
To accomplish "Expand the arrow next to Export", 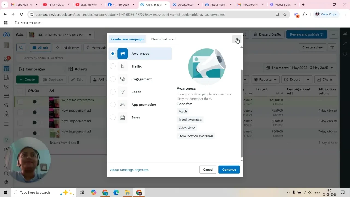I will pos(308,80).
